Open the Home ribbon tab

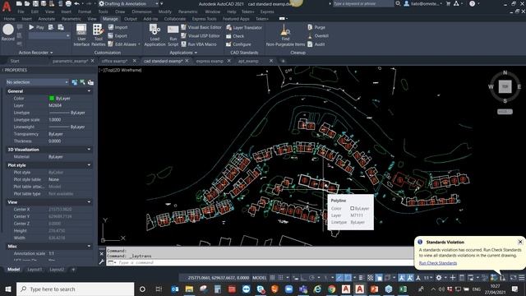click(x=9, y=19)
